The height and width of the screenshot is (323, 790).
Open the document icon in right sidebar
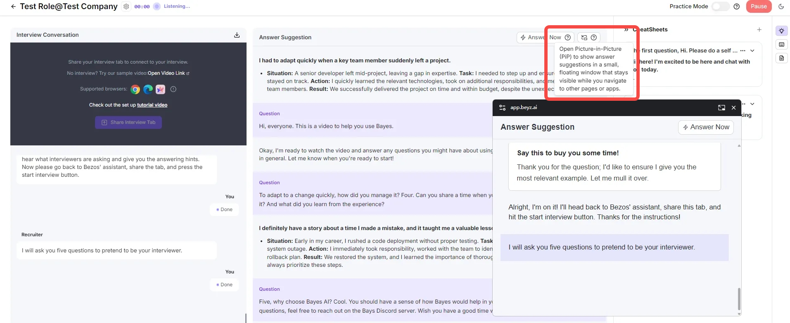781,58
